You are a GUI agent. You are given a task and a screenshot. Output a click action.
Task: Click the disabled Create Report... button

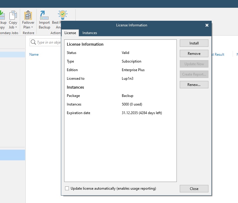(x=194, y=74)
